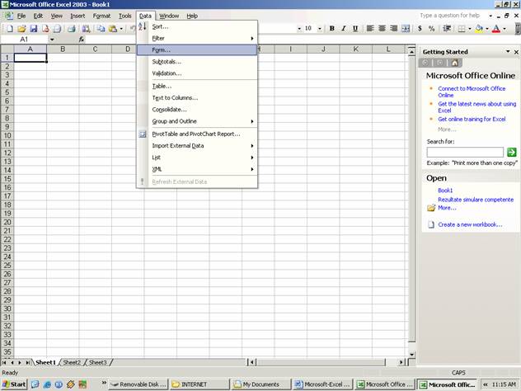
Task: Click the Increase Indent icon
Action: [447, 29]
